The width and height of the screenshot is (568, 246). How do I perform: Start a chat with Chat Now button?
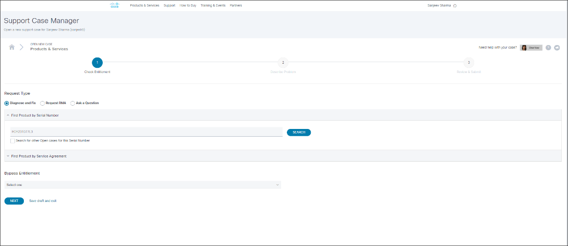531,48
